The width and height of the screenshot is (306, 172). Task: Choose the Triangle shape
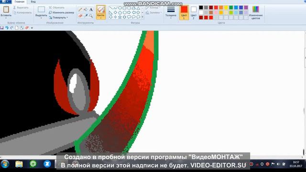pos(138,8)
